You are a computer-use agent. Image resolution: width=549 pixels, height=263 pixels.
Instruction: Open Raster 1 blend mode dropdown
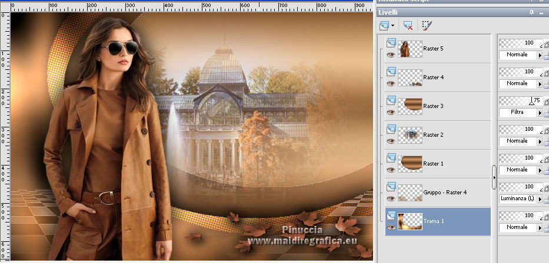click(540, 170)
